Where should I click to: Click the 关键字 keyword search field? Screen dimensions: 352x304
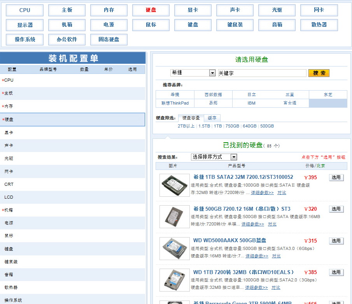262,73
